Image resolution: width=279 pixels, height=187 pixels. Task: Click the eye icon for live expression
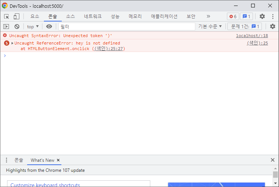(x=49, y=27)
